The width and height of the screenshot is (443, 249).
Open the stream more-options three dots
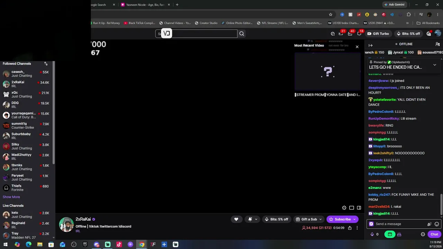point(357,228)
